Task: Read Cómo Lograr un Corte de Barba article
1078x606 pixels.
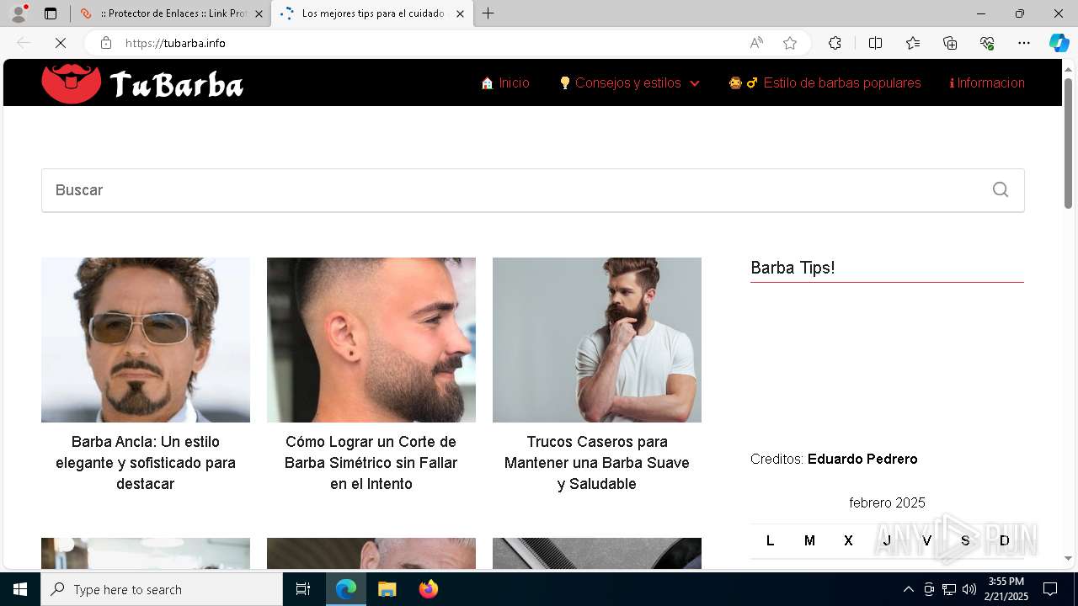Action: (371, 463)
